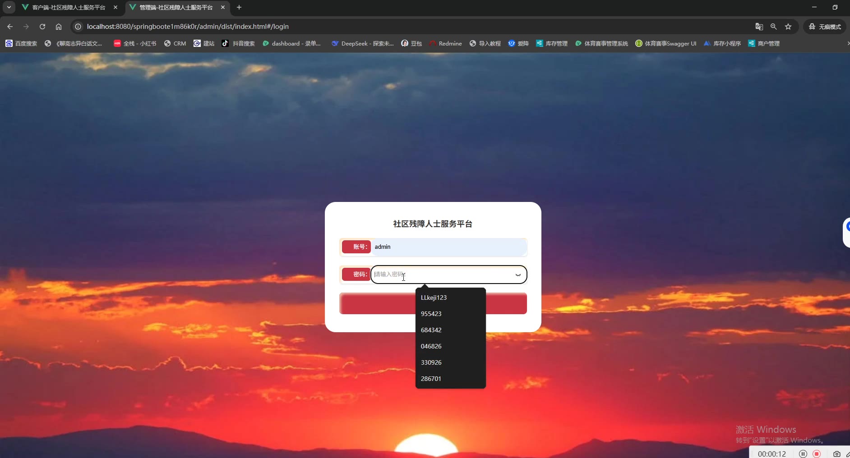850x458 pixels.
Task: Choose 955423 from the password suggestions
Action: (x=450, y=314)
